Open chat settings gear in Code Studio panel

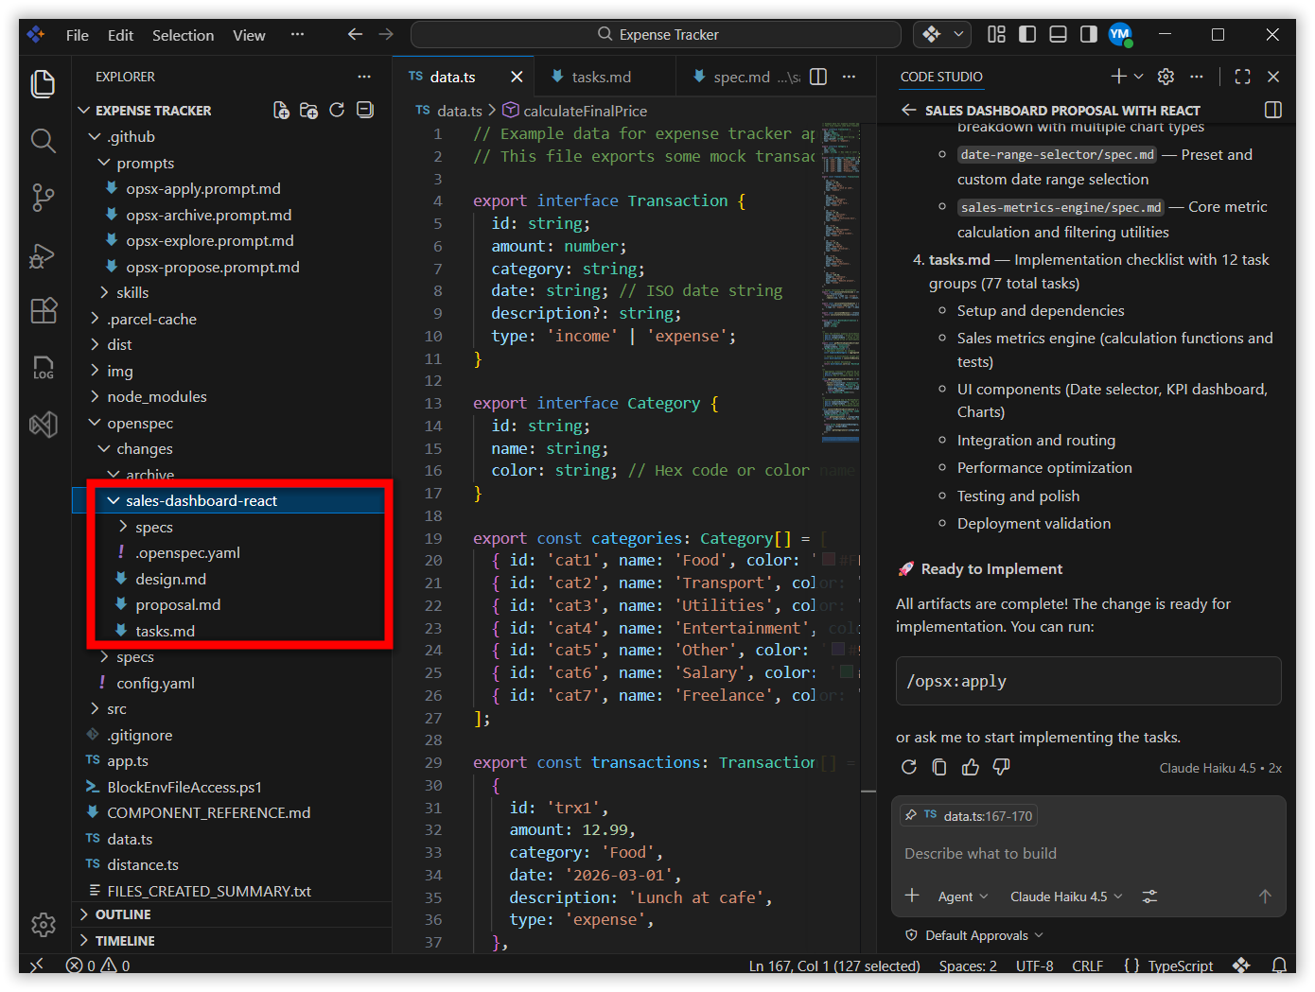point(1166,77)
